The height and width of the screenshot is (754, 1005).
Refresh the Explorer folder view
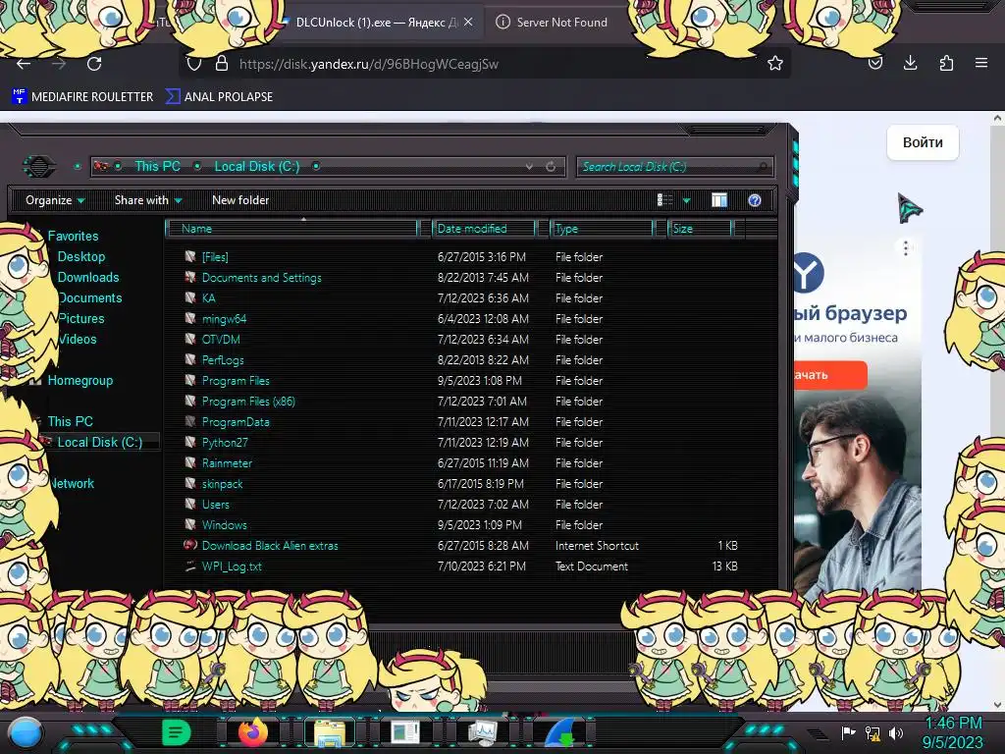[551, 167]
